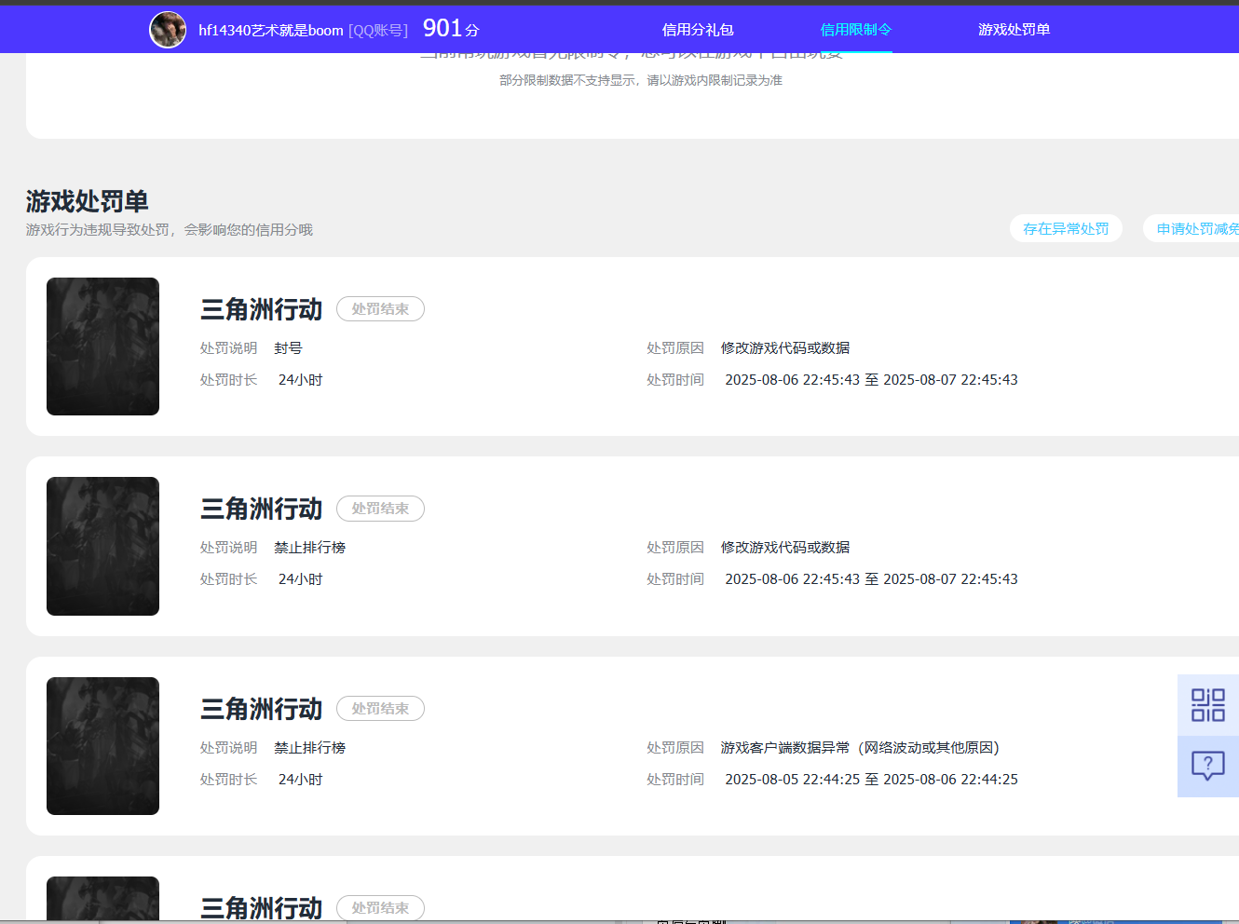
Task: Click the 处罚结束 badge on the third penalty card
Action: click(380, 708)
